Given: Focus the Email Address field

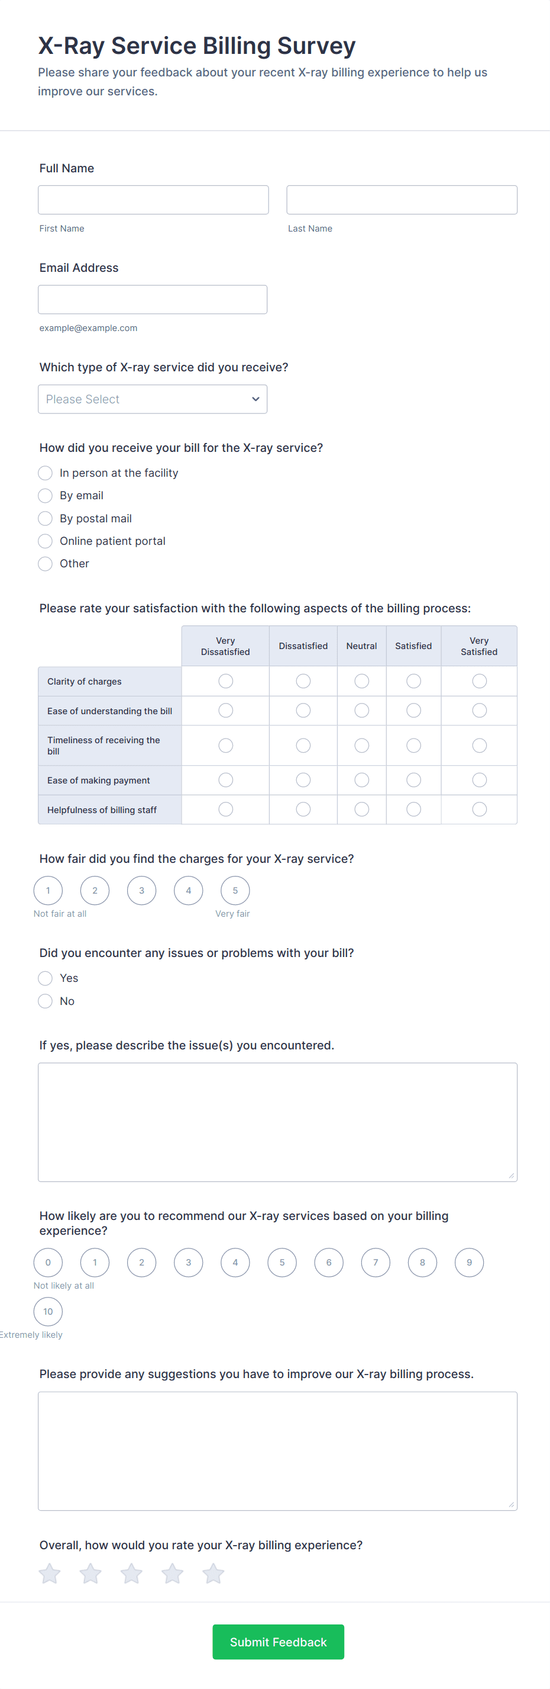Looking at the screenshot, I should pyautogui.click(x=153, y=300).
